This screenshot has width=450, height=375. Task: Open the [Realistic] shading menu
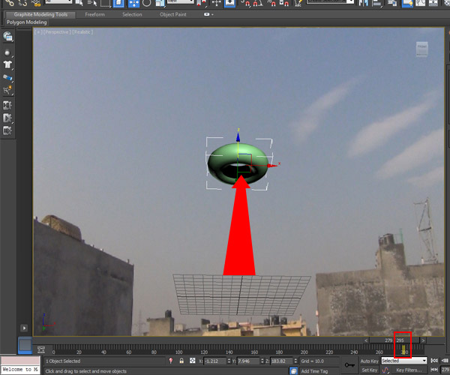click(x=82, y=32)
